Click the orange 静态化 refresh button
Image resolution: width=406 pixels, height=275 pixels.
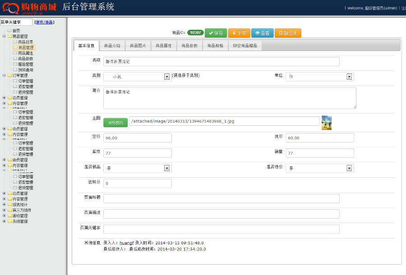(288, 33)
